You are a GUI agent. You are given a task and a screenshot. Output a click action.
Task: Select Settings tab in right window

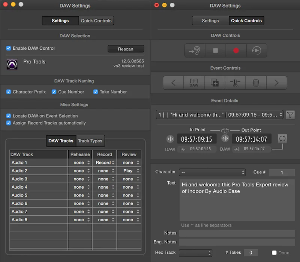[210, 21]
